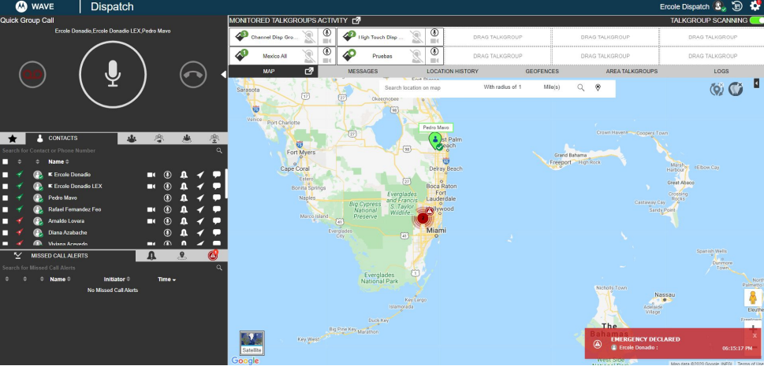Open the settings gear icon
The image size is (764, 366).
(755, 6)
